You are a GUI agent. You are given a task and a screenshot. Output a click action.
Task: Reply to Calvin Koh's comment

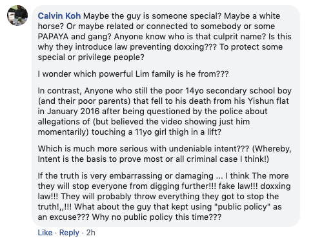tap(69, 233)
